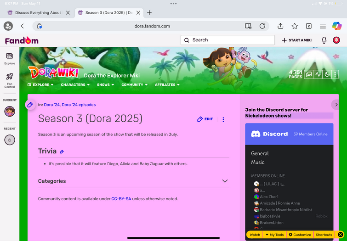Reload the page with the refresh icon
The width and height of the screenshot is (347, 241).
[x=262, y=26]
